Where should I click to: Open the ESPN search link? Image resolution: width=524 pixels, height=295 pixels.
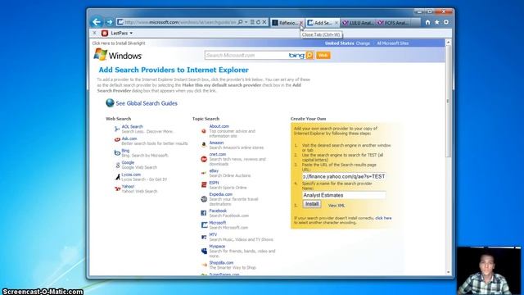click(x=214, y=183)
